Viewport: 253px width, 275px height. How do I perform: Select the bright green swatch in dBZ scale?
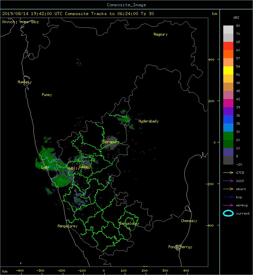[228, 136]
